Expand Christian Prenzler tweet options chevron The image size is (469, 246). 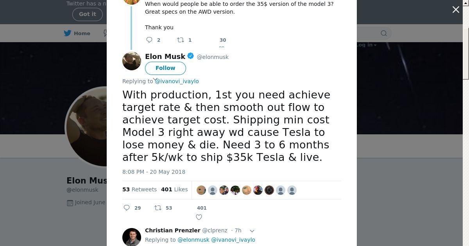[252, 231]
